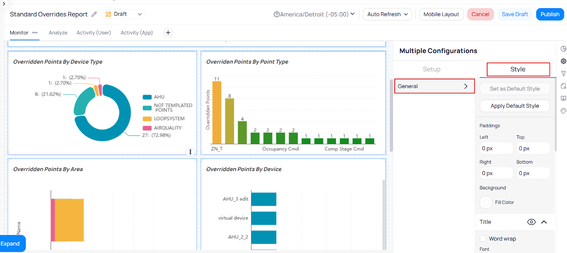Expand the General configuration row
The width and height of the screenshot is (567, 253).
tap(434, 86)
